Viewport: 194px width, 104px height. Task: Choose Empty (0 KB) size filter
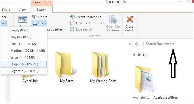[x=24, y=30]
